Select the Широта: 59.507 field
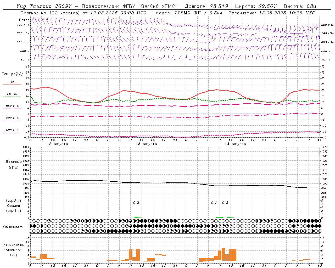This screenshot has height=268, width=335. [256, 6]
